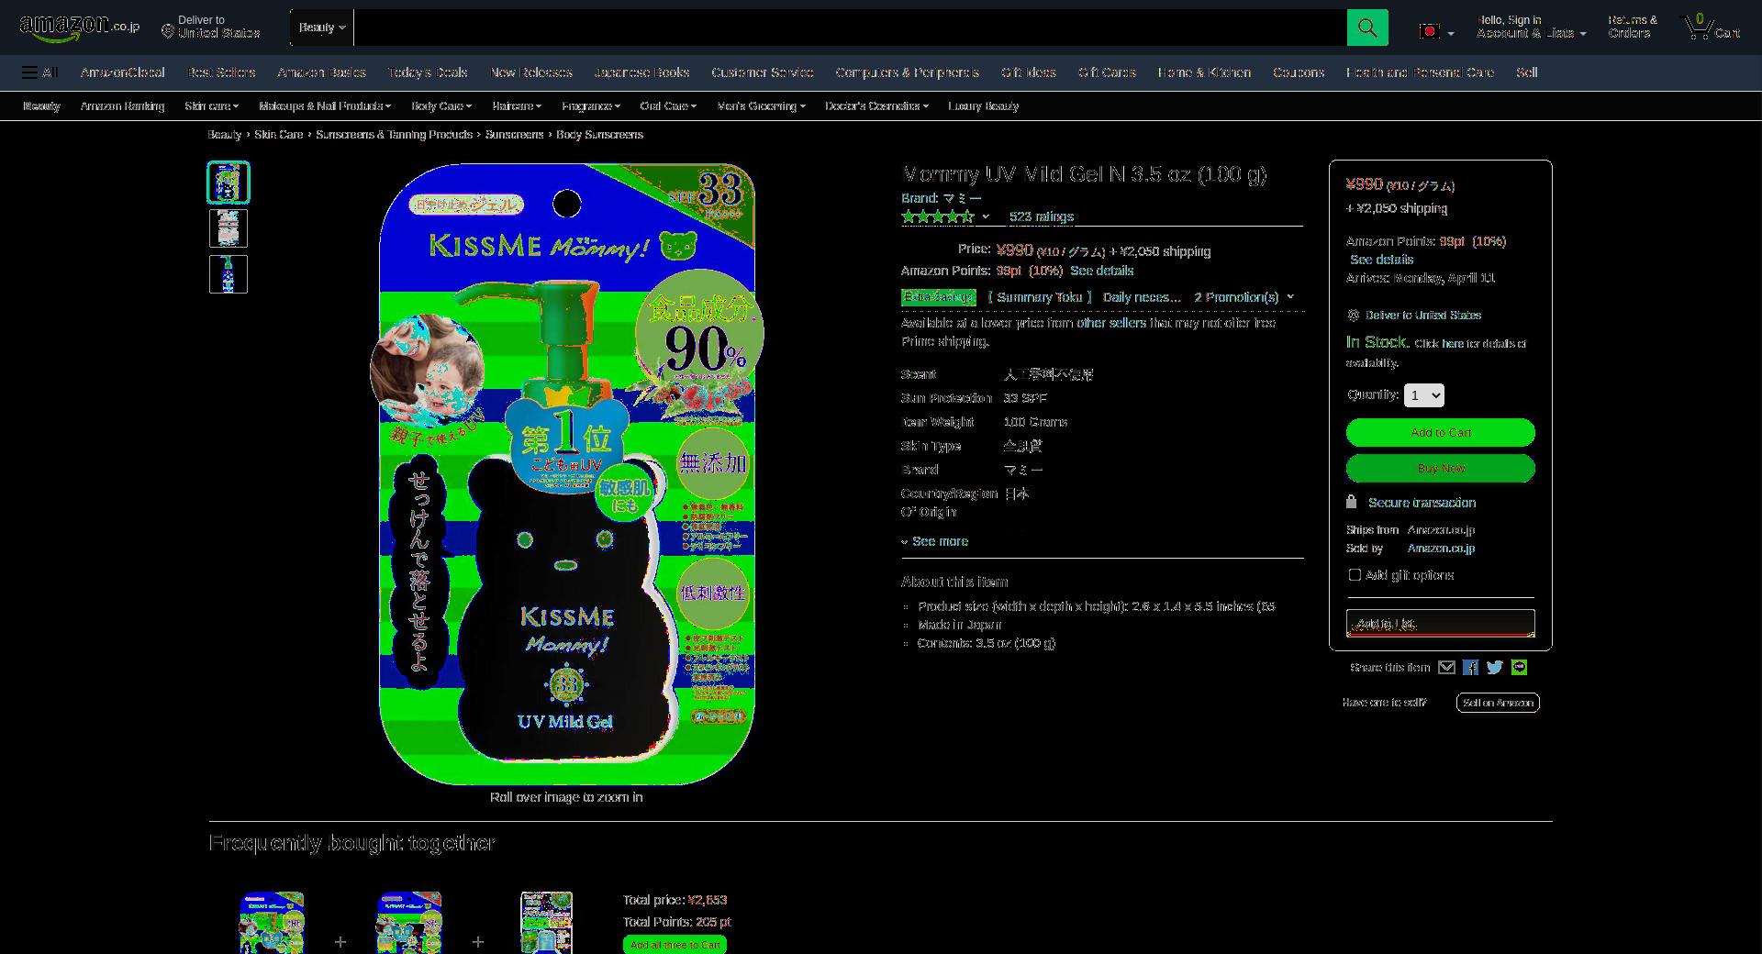
Task: Check the Add gift options checkbox
Action: click(x=1355, y=575)
